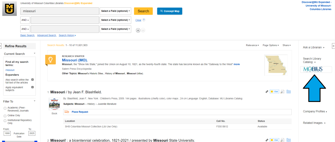The image size is (335, 142).
Task: Open the Relevance sort dropdown
Action: click(x=252, y=45)
